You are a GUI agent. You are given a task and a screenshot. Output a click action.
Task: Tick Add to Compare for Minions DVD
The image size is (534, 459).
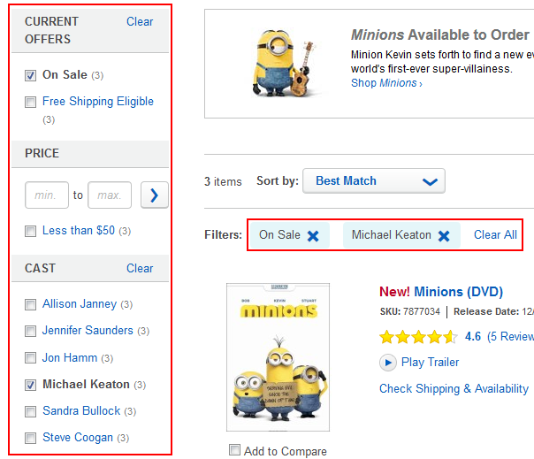(234, 450)
